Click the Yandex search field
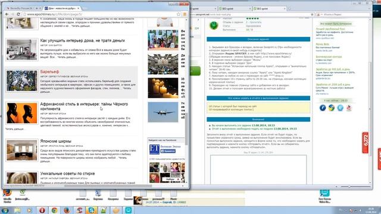The height and width of the screenshot is (214, 381). click(x=343, y=14)
